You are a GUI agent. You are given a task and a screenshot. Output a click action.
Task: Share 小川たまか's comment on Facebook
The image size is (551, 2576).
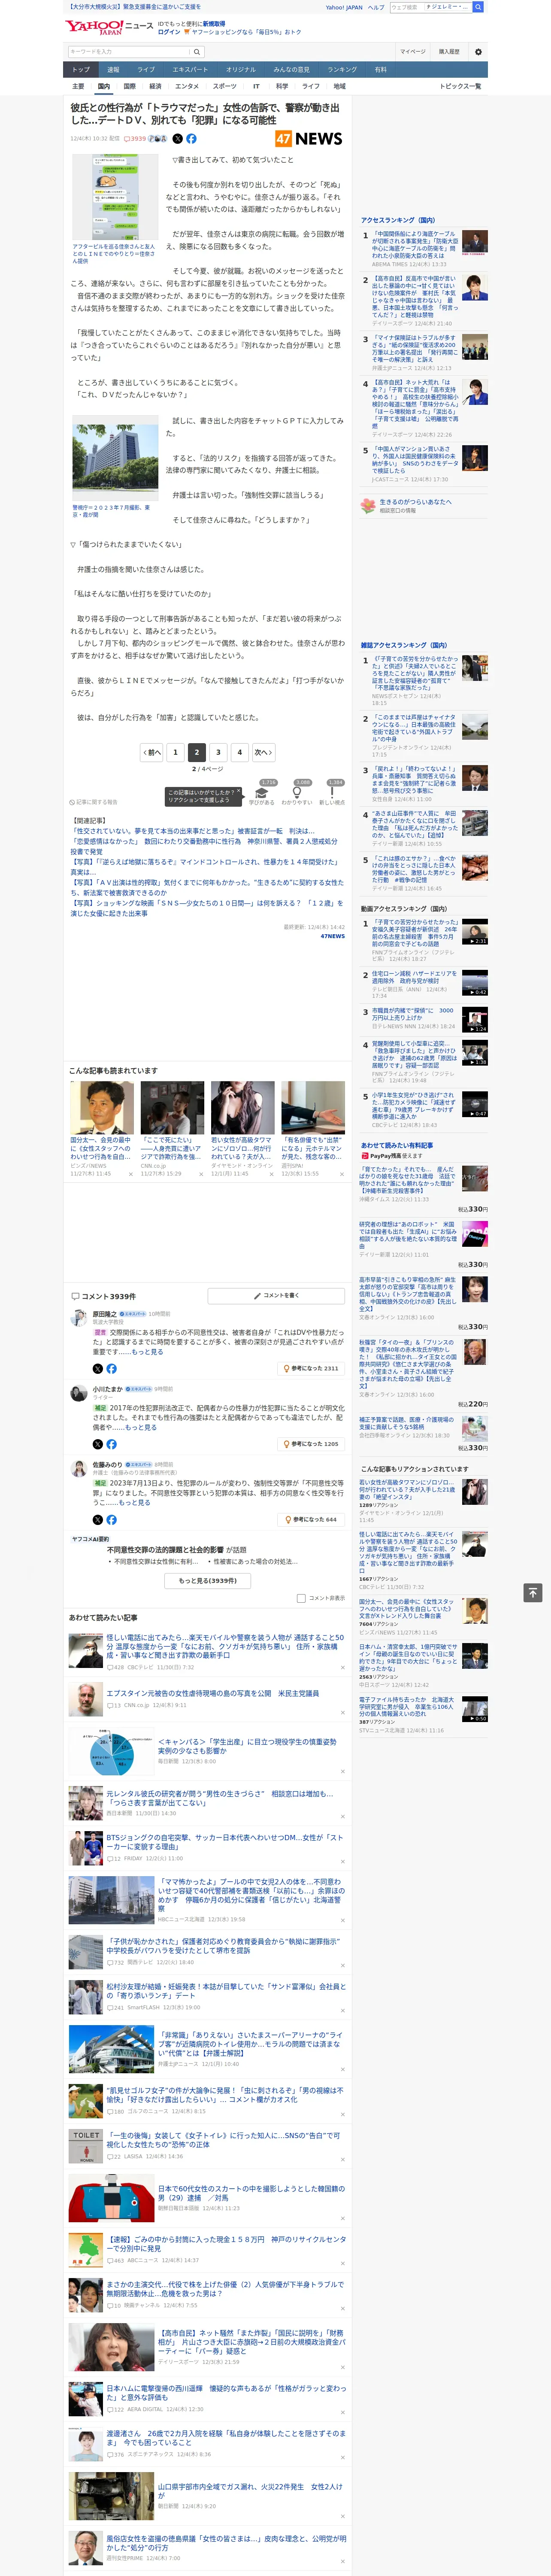[x=111, y=1444]
